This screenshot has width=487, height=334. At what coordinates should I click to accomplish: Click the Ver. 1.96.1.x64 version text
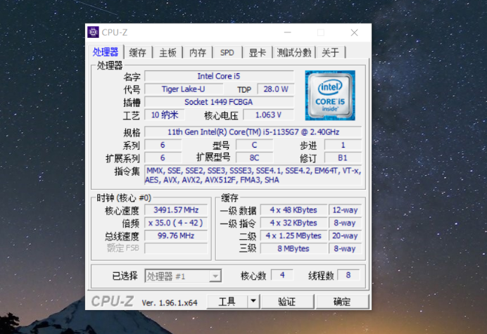pos(170,302)
